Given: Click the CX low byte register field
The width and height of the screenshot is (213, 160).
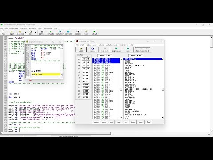Looking at the screenshot, I should (x=88, y=65).
